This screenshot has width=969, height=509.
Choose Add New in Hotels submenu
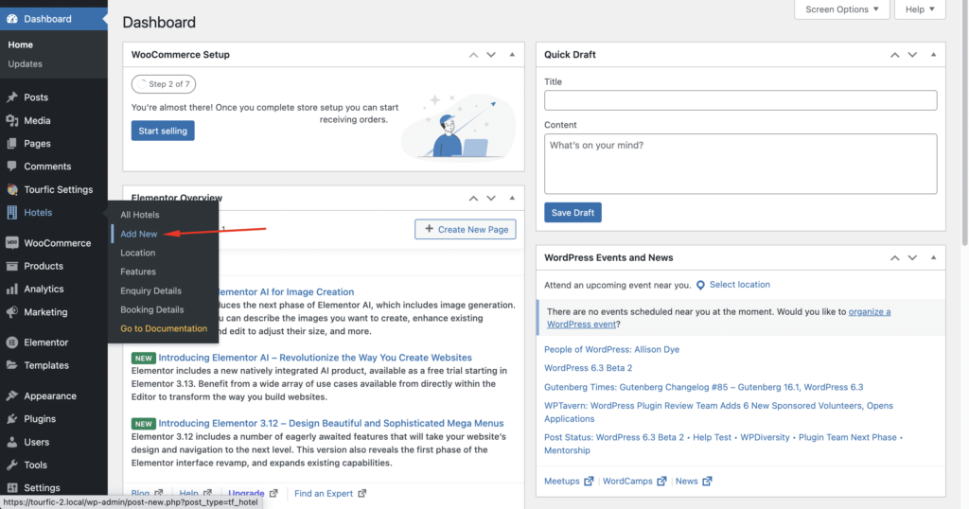pos(139,234)
